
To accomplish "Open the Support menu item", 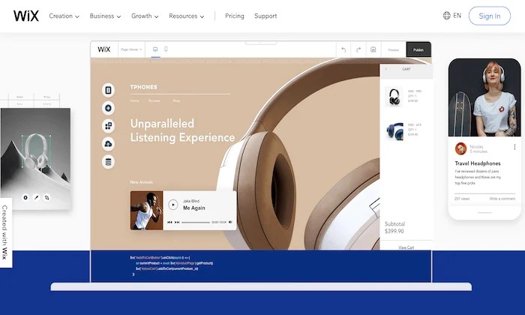I will 265,16.
